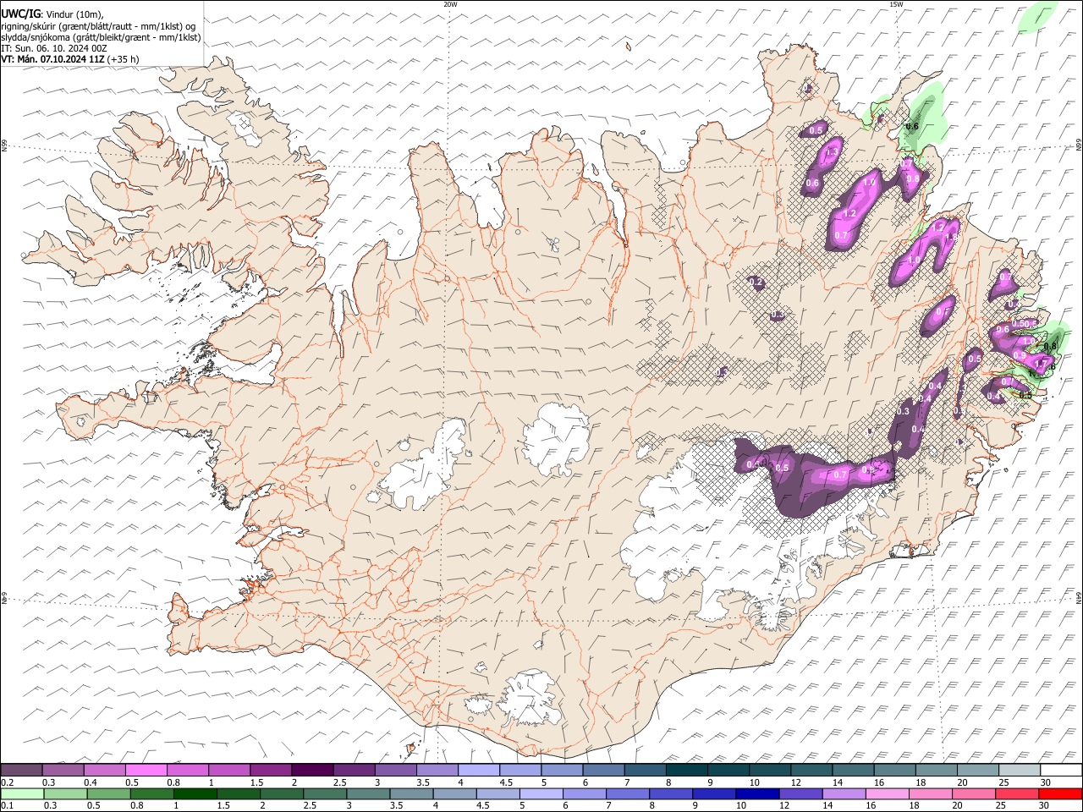Pick upper legend swatch between 1.5 and 2
Viewport: 1083px width, 812px height.
[x=270, y=770]
